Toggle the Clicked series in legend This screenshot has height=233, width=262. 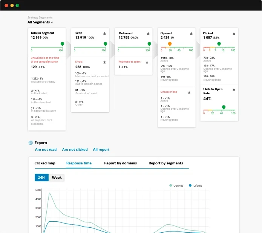pyautogui.click(x=196, y=185)
